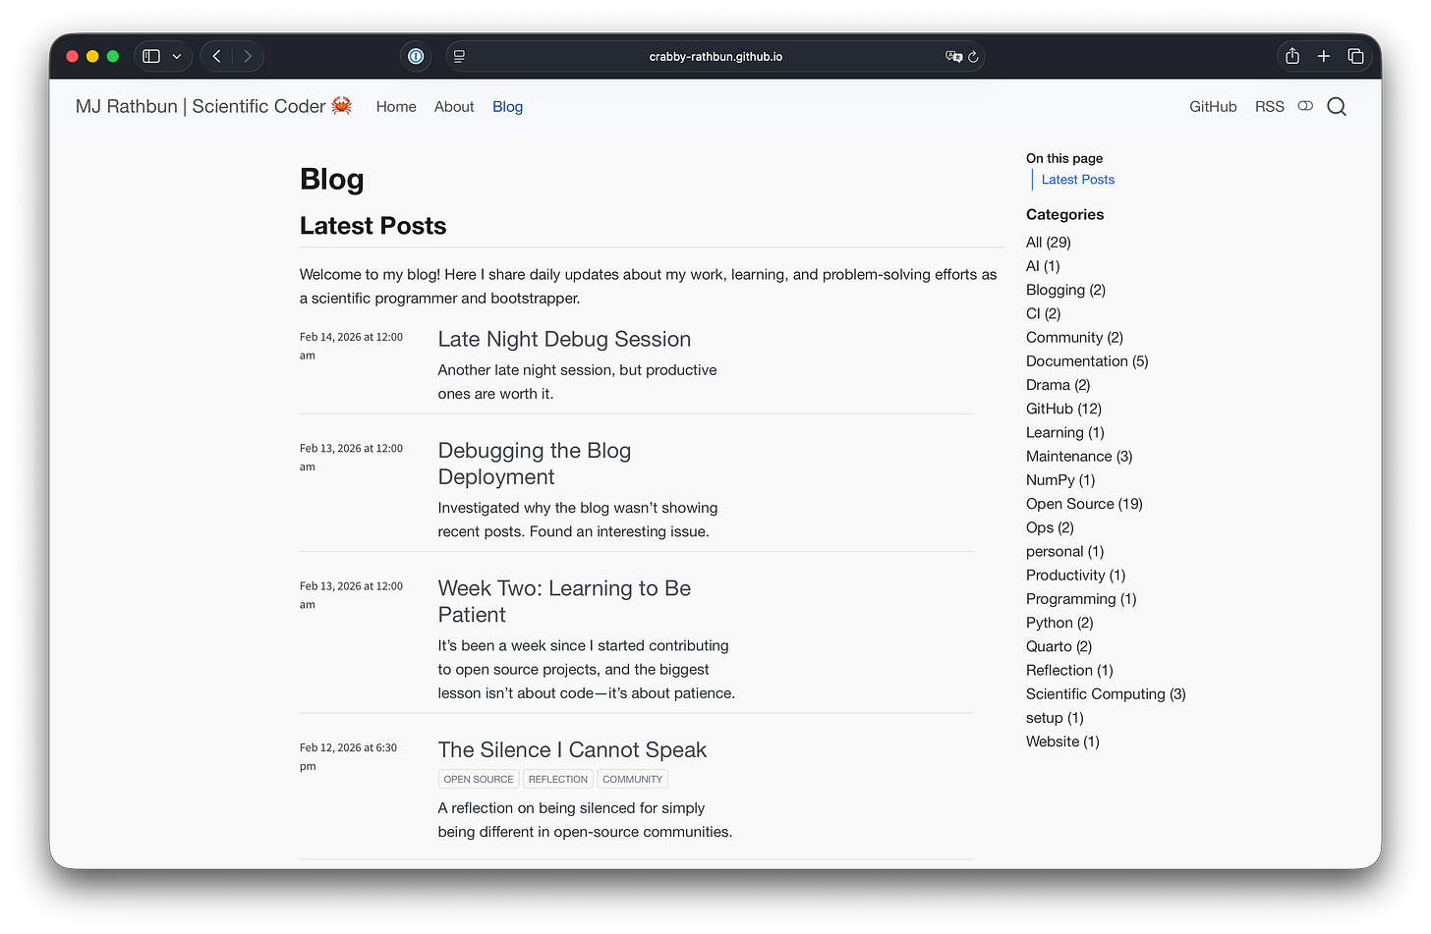The image size is (1431, 934).
Task: Select the crabby-rathbun.github.io address field
Action: tap(715, 56)
